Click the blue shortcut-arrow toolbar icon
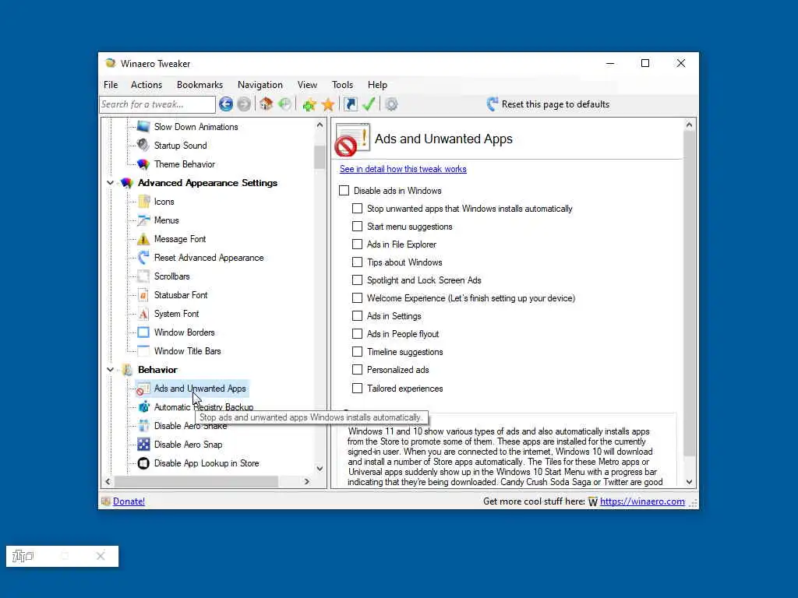Screen dimensions: 798x598 (x=351, y=104)
